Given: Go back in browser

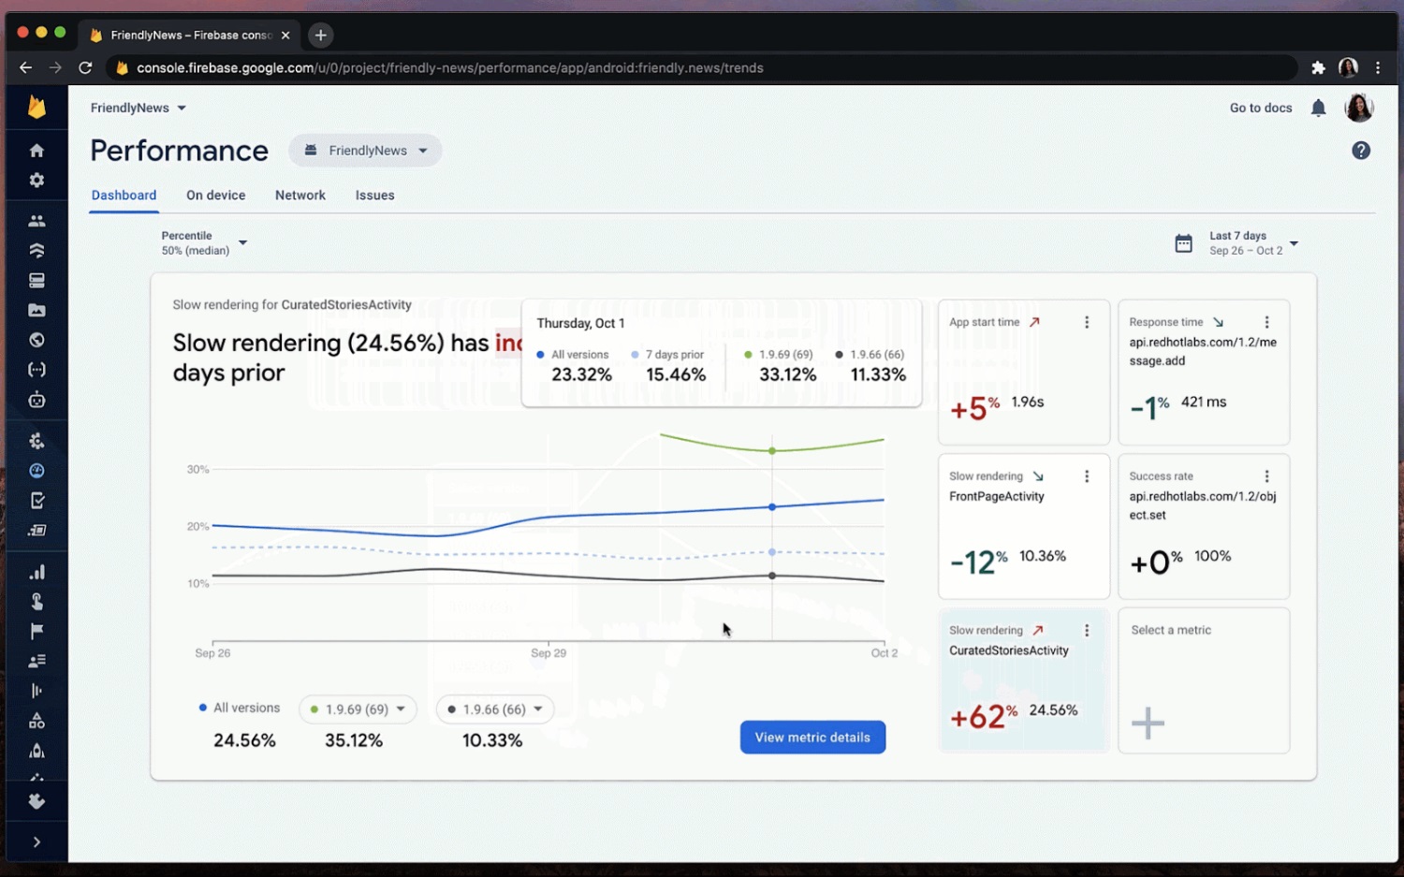Looking at the screenshot, I should coord(25,67).
